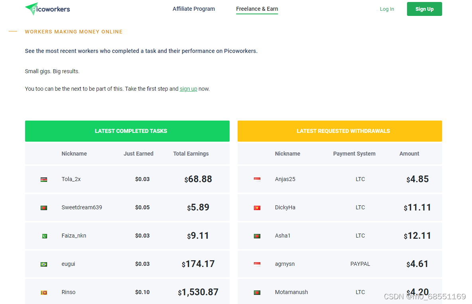The width and height of the screenshot is (472, 304).
Task: Click the flag icon beside Sweetdream639
Action: 44,208
